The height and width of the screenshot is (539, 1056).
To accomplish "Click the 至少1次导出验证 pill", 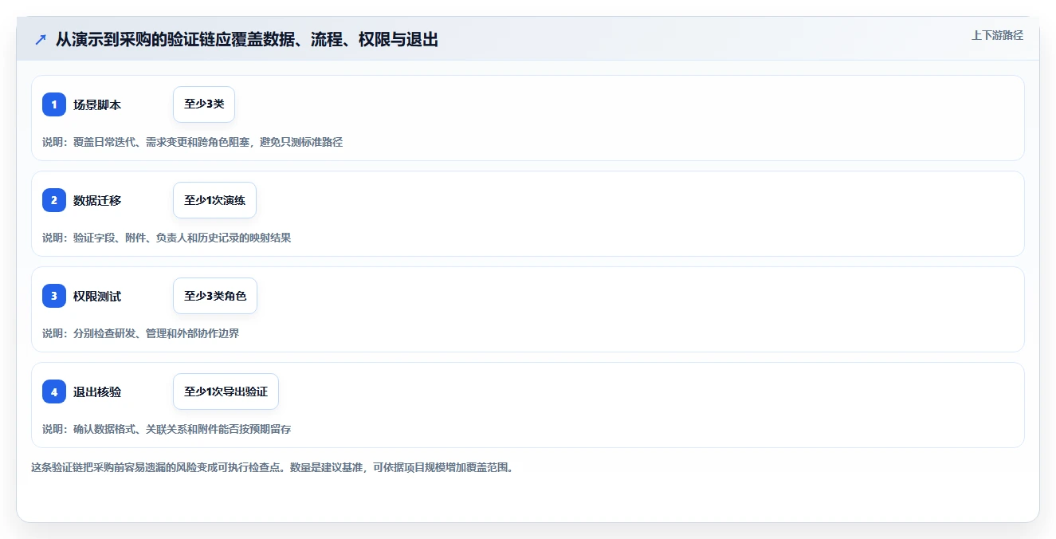I will (x=226, y=391).
